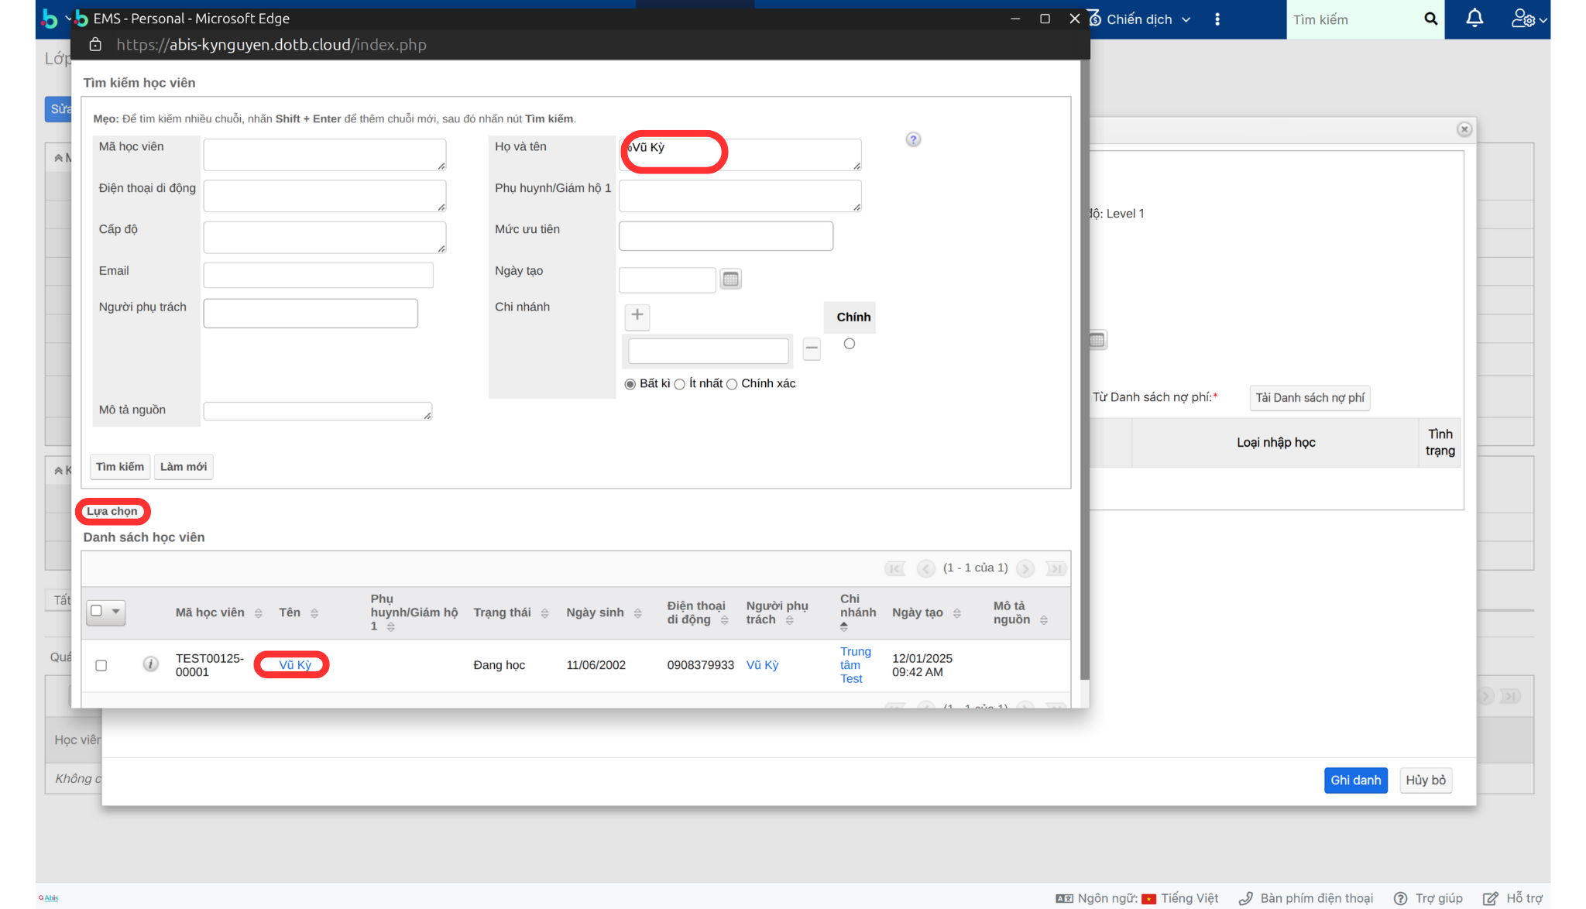The height and width of the screenshot is (909, 1586).
Task: Click the popup vertical scrollbar
Action: tap(1084, 372)
